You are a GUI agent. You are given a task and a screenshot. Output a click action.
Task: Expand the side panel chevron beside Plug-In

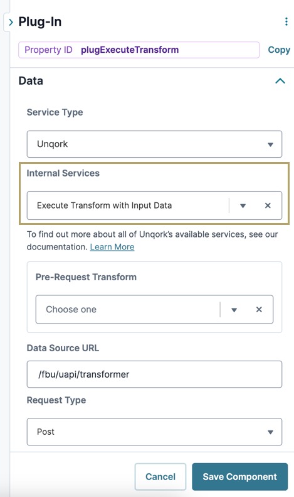point(11,22)
